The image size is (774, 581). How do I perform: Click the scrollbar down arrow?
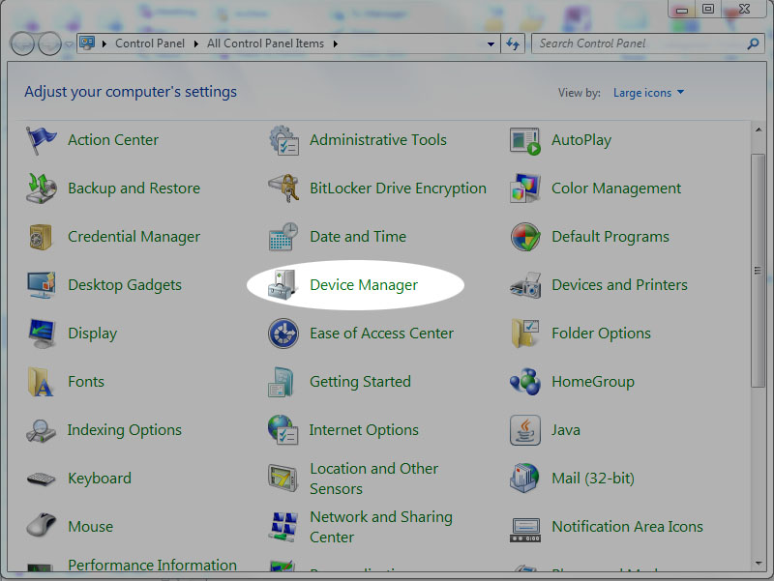(x=759, y=564)
